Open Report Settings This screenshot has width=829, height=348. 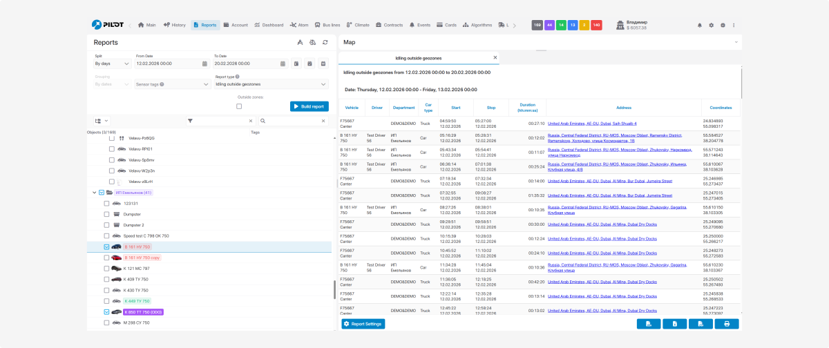(x=363, y=324)
